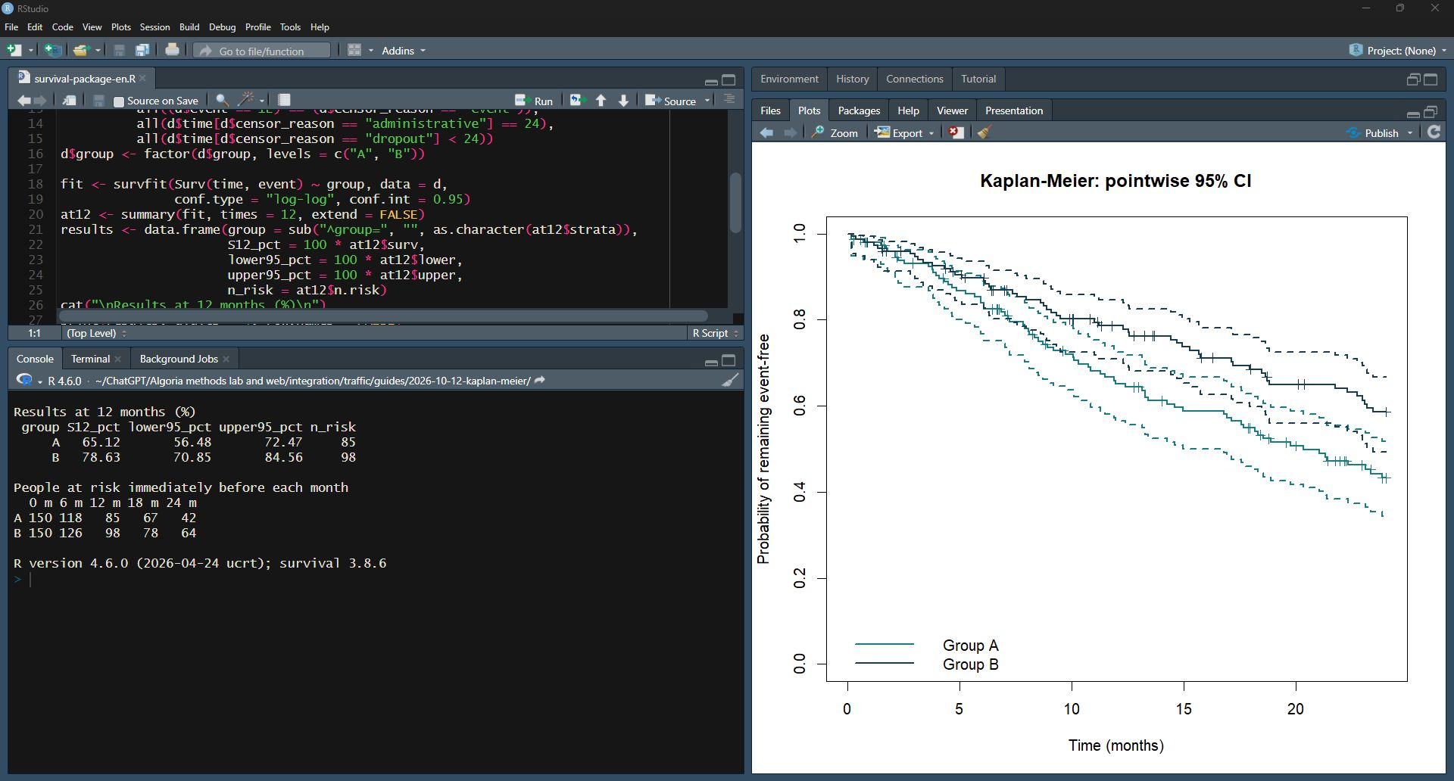Open the Addins dropdown menu
The width and height of the screenshot is (1454, 781).
point(404,50)
